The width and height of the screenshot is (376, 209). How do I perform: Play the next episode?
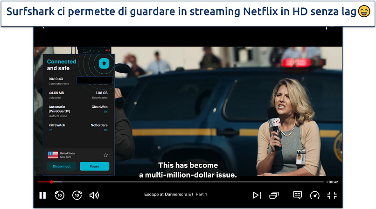257,195
